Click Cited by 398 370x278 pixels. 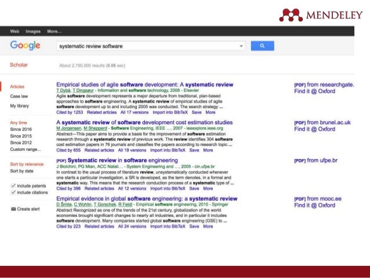pyautogui.click(x=68, y=189)
